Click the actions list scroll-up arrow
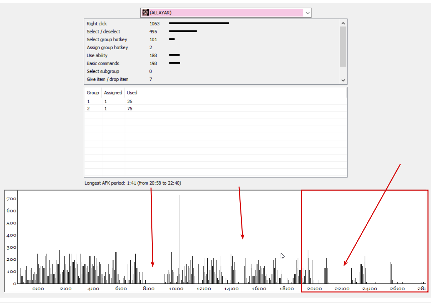This screenshot has width=431, height=303. click(343, 23)
